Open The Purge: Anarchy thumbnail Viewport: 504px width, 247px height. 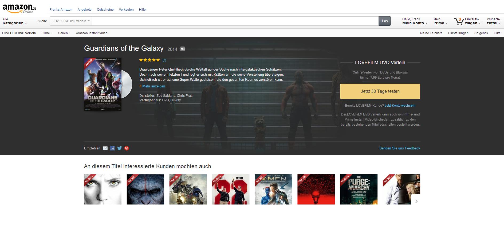click(x=359, y=190)
